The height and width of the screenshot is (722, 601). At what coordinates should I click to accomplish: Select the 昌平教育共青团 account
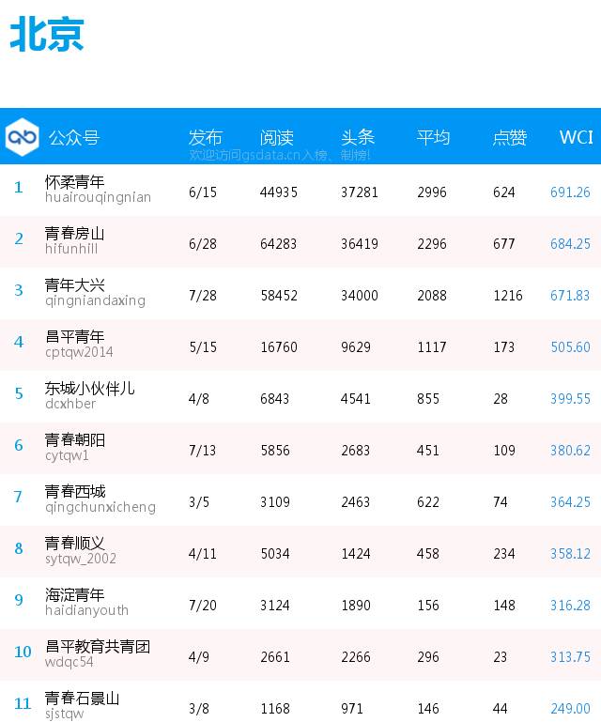coord(98,647)
